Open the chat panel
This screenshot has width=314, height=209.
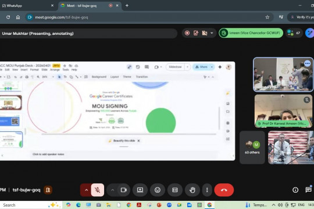tap(308, 190)
